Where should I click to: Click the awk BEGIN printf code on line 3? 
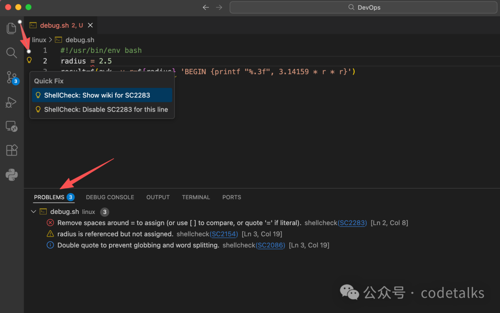268,71
